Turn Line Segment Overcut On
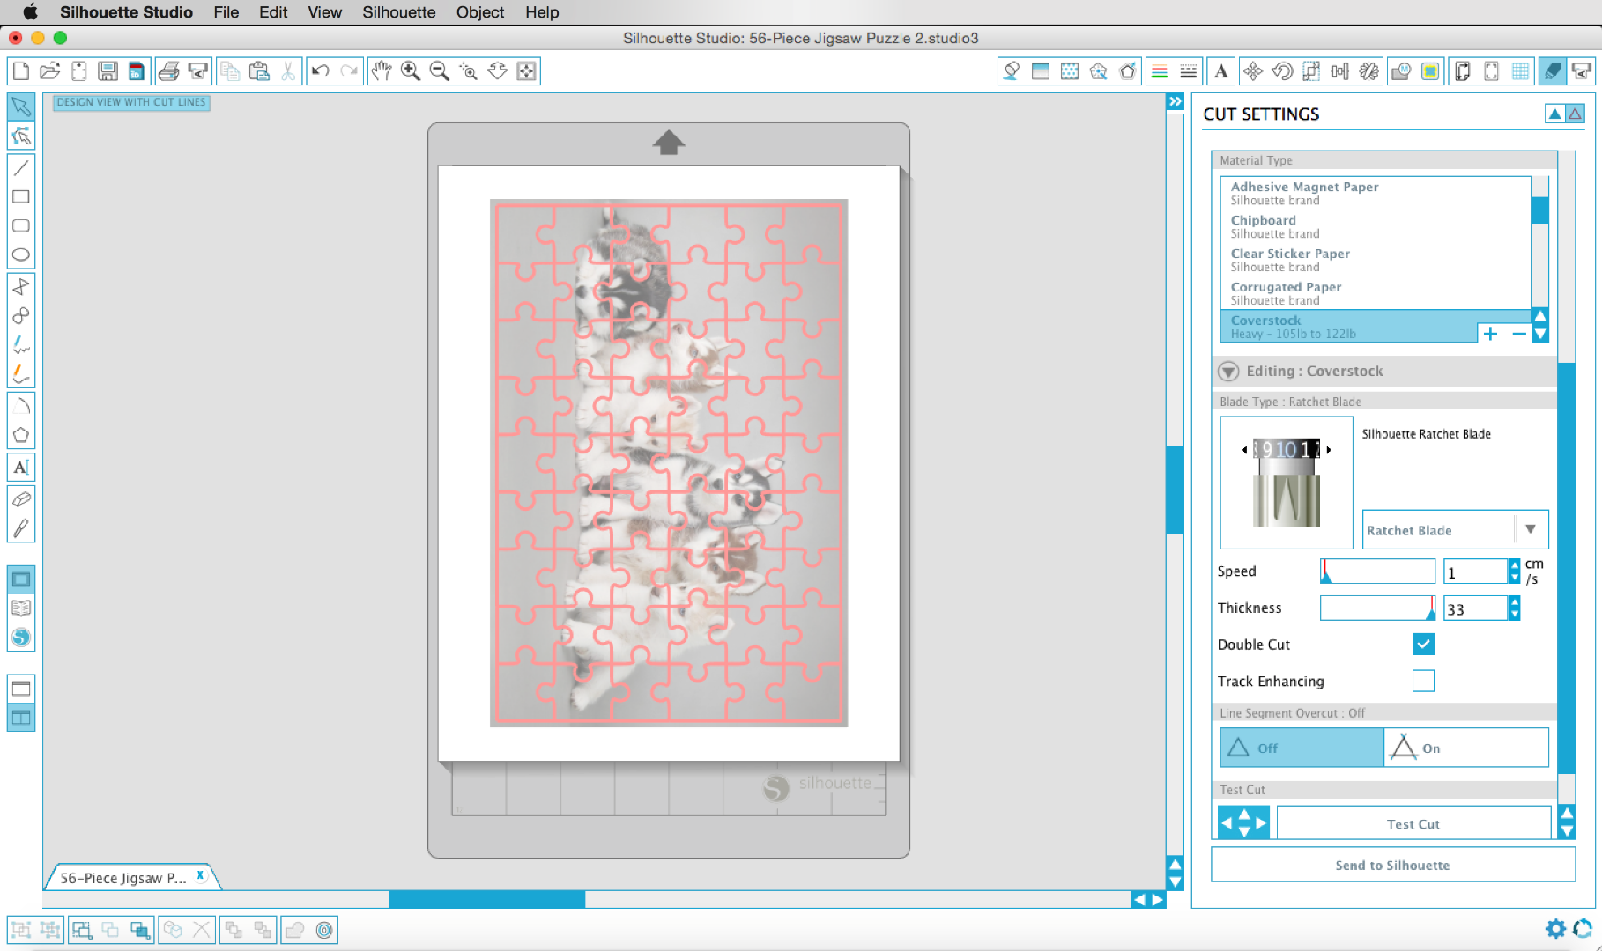Image resolution: width=1602 pixels, height=951 pixels. (1466, 748)
